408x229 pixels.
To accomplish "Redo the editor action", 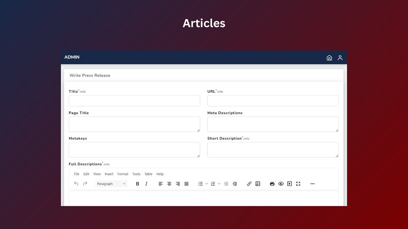I will pyautogui.click(x=85, y=184).
